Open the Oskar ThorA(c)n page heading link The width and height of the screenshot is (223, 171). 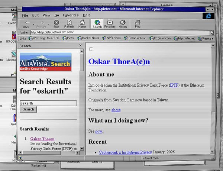(119, 61)
